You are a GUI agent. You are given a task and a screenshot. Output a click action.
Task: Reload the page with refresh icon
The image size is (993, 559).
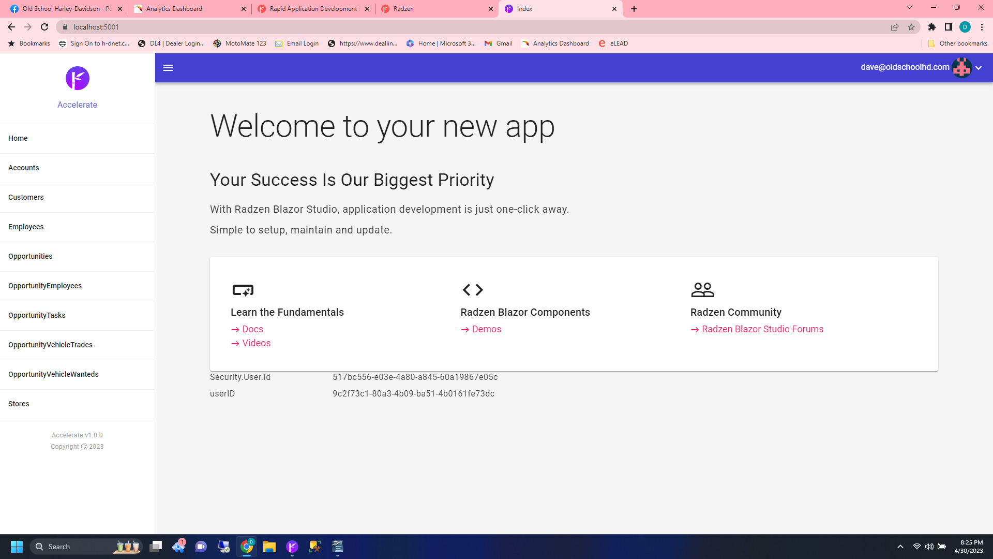click(44, 27)
